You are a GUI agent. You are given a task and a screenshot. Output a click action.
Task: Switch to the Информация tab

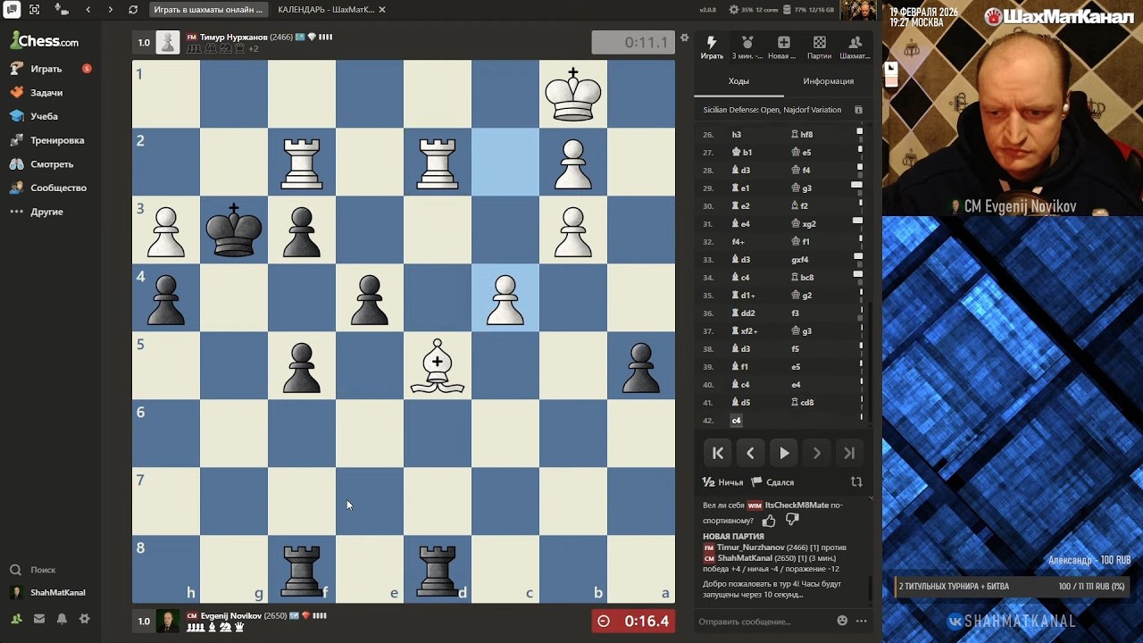(x=828, y=81)
